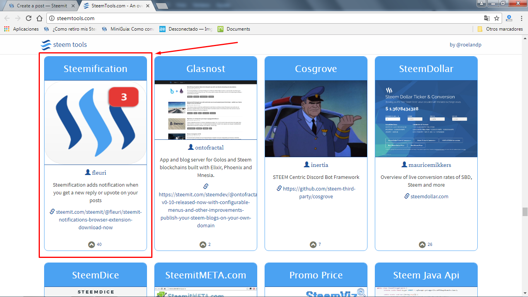Open the by @roelandp link

pyautogui.click(x=465, y=45)
